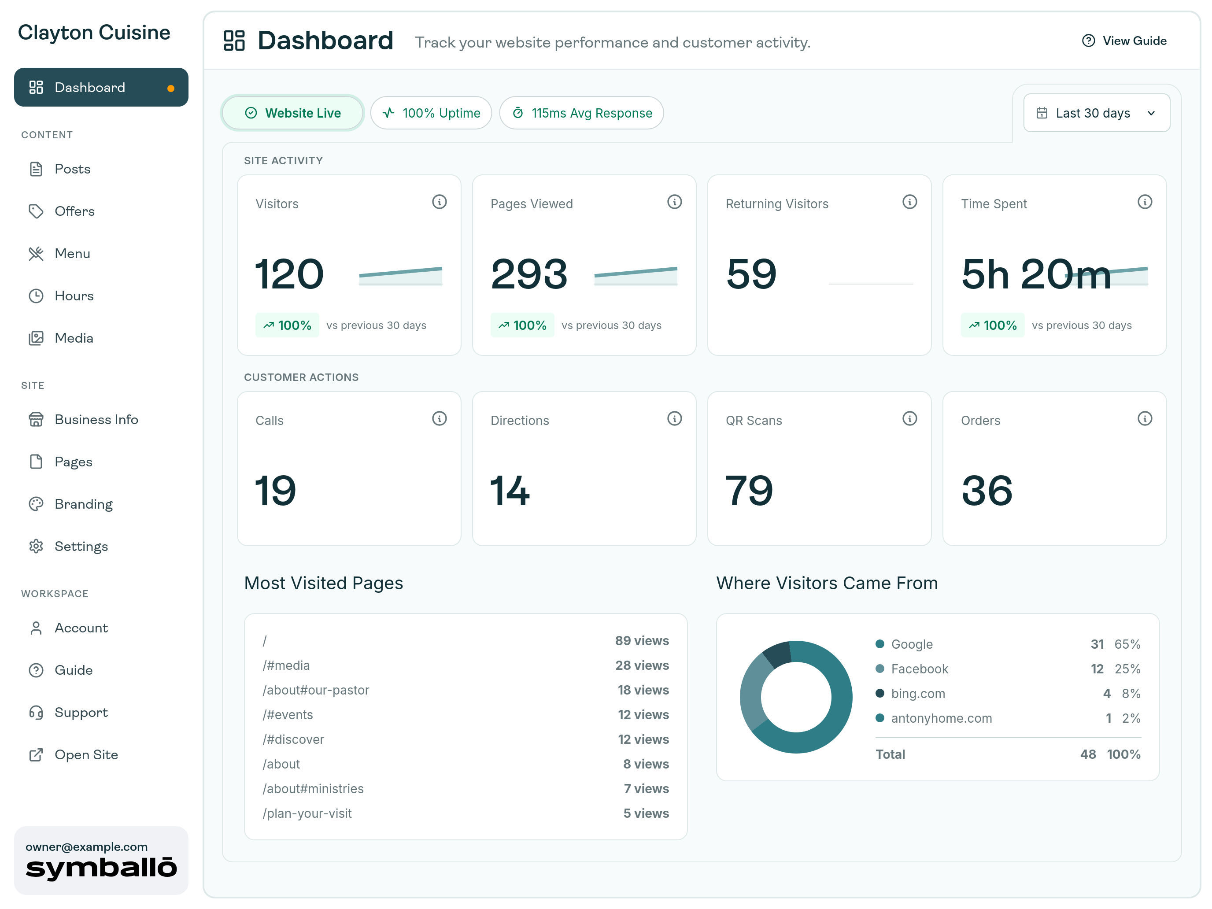Show info for Returning Visitors card

click(909, 202)
